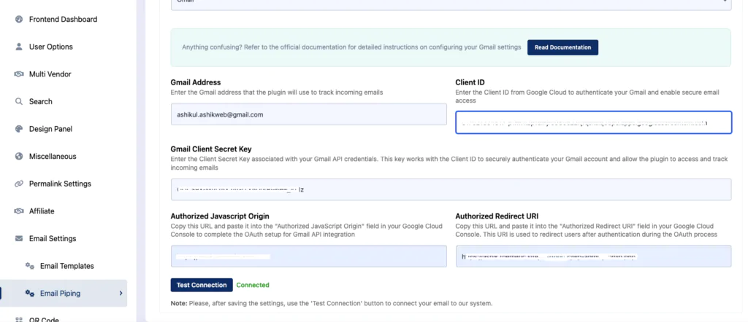The height and width of the screenshot is (322, 748).
Task: Click the Multi Vendor handshake icon
Action: (x=19, y=74)
